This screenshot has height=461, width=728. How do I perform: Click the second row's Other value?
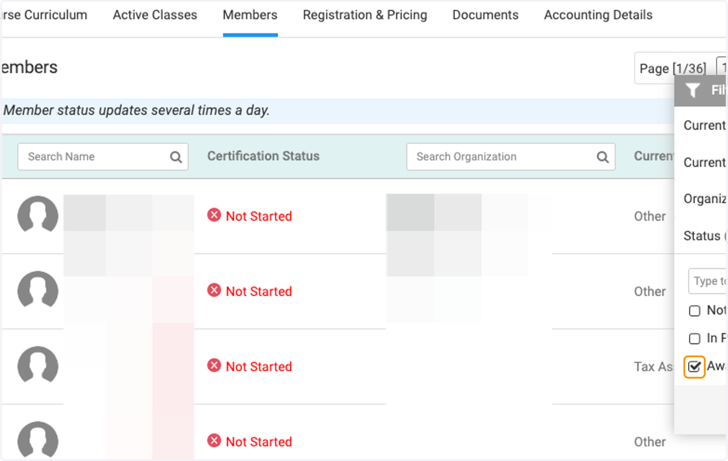tap(650, 291)
